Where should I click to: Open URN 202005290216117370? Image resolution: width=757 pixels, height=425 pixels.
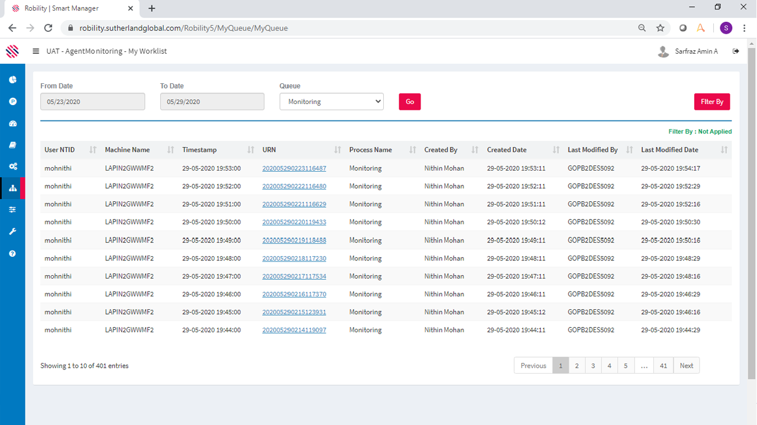point(294,294)
